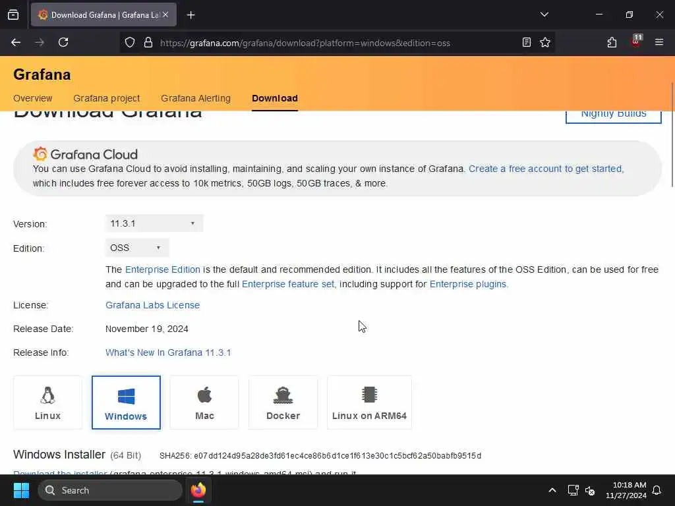This screenshot has width=675, height=506.
Task: Open the tracking protection shield icon
Action: coord(130,43)
